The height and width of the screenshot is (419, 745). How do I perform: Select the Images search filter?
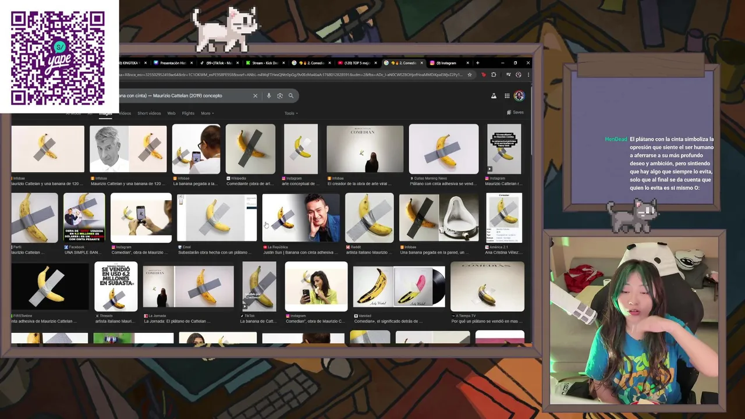105,113
